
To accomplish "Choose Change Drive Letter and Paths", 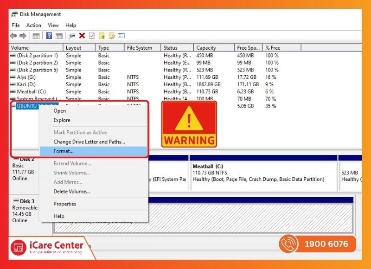I will [89, 142].
